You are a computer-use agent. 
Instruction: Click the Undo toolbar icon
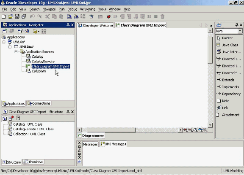click(x=32, y=16)
